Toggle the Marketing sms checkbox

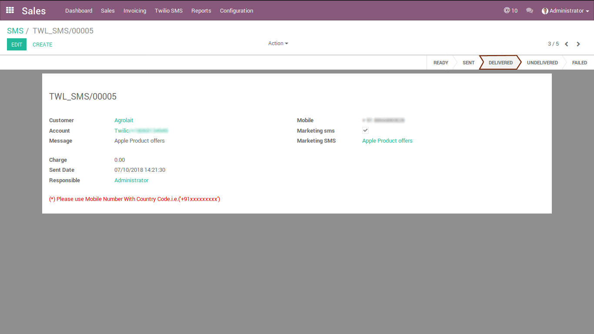365,130
